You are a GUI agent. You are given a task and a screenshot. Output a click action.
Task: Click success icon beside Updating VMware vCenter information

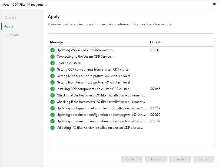[x=52, y=50]
